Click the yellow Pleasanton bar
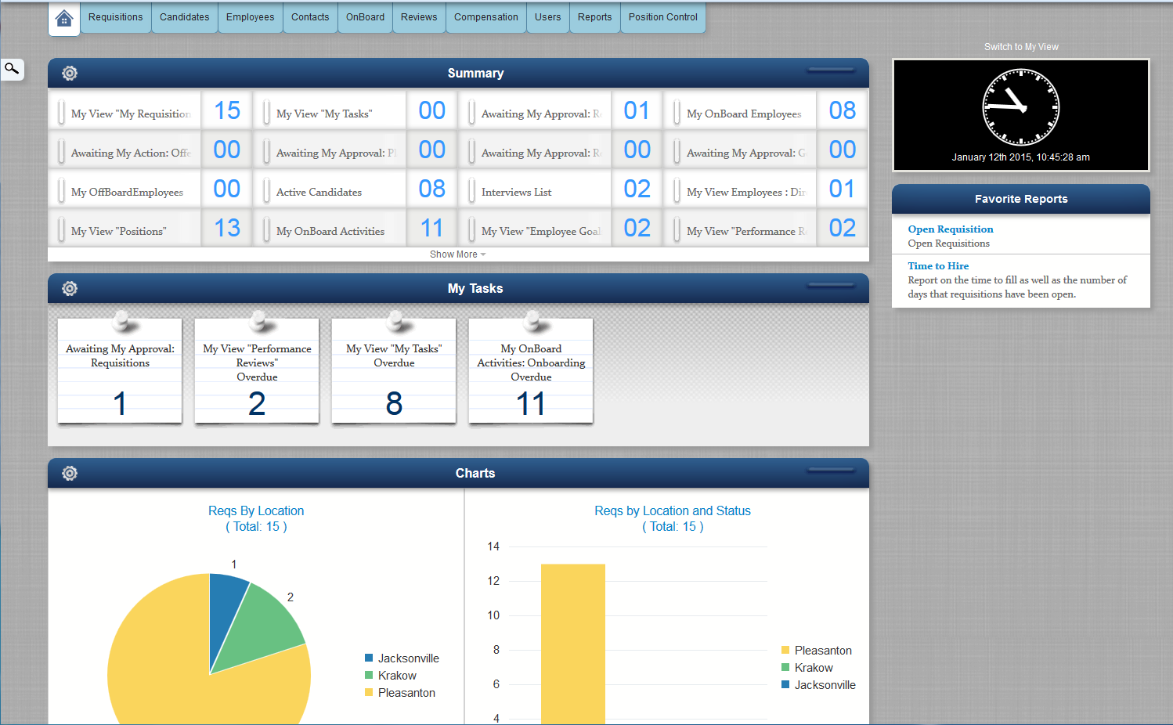This screenshot has width=1173, height=725. (573, 644)
